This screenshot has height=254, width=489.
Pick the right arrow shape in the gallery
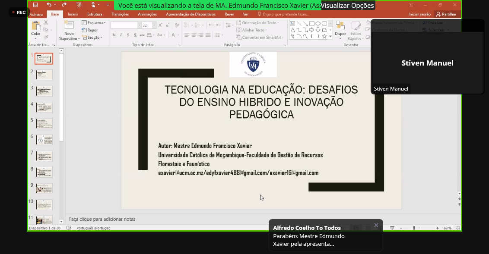click(311, 30)
